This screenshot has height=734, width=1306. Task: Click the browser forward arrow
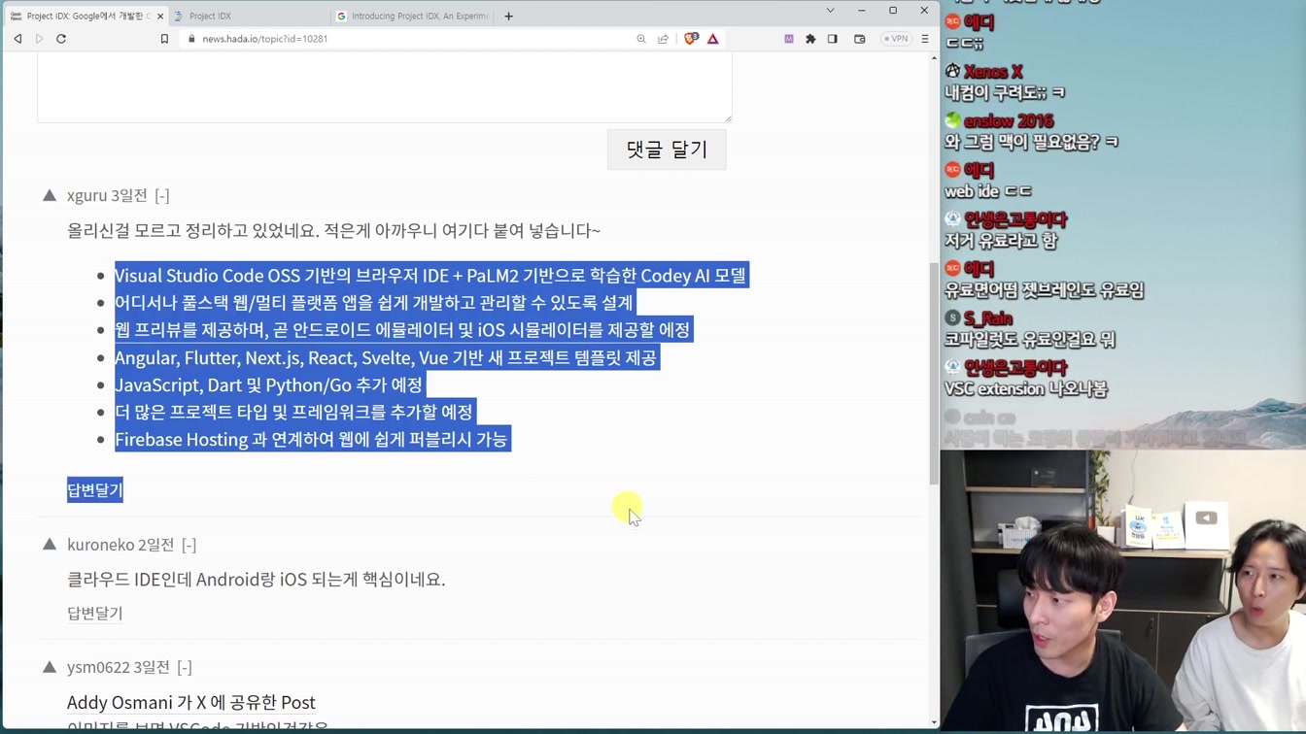(x=39, y=39)
